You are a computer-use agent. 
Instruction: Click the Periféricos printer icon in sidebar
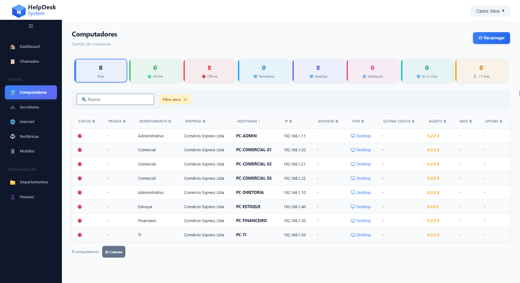point(13,136)
